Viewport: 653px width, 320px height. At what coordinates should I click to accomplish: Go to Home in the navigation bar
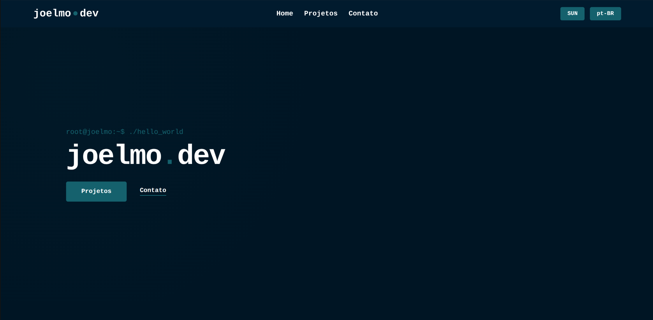(x=285, y=13)
